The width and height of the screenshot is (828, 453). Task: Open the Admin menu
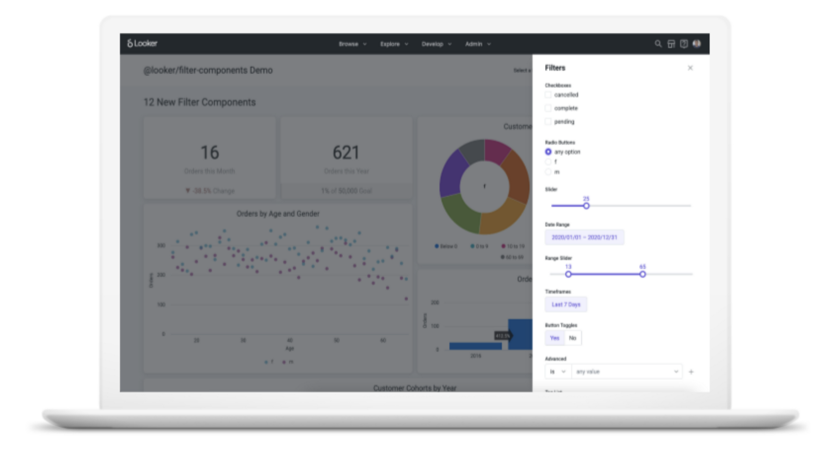[477, 44]
